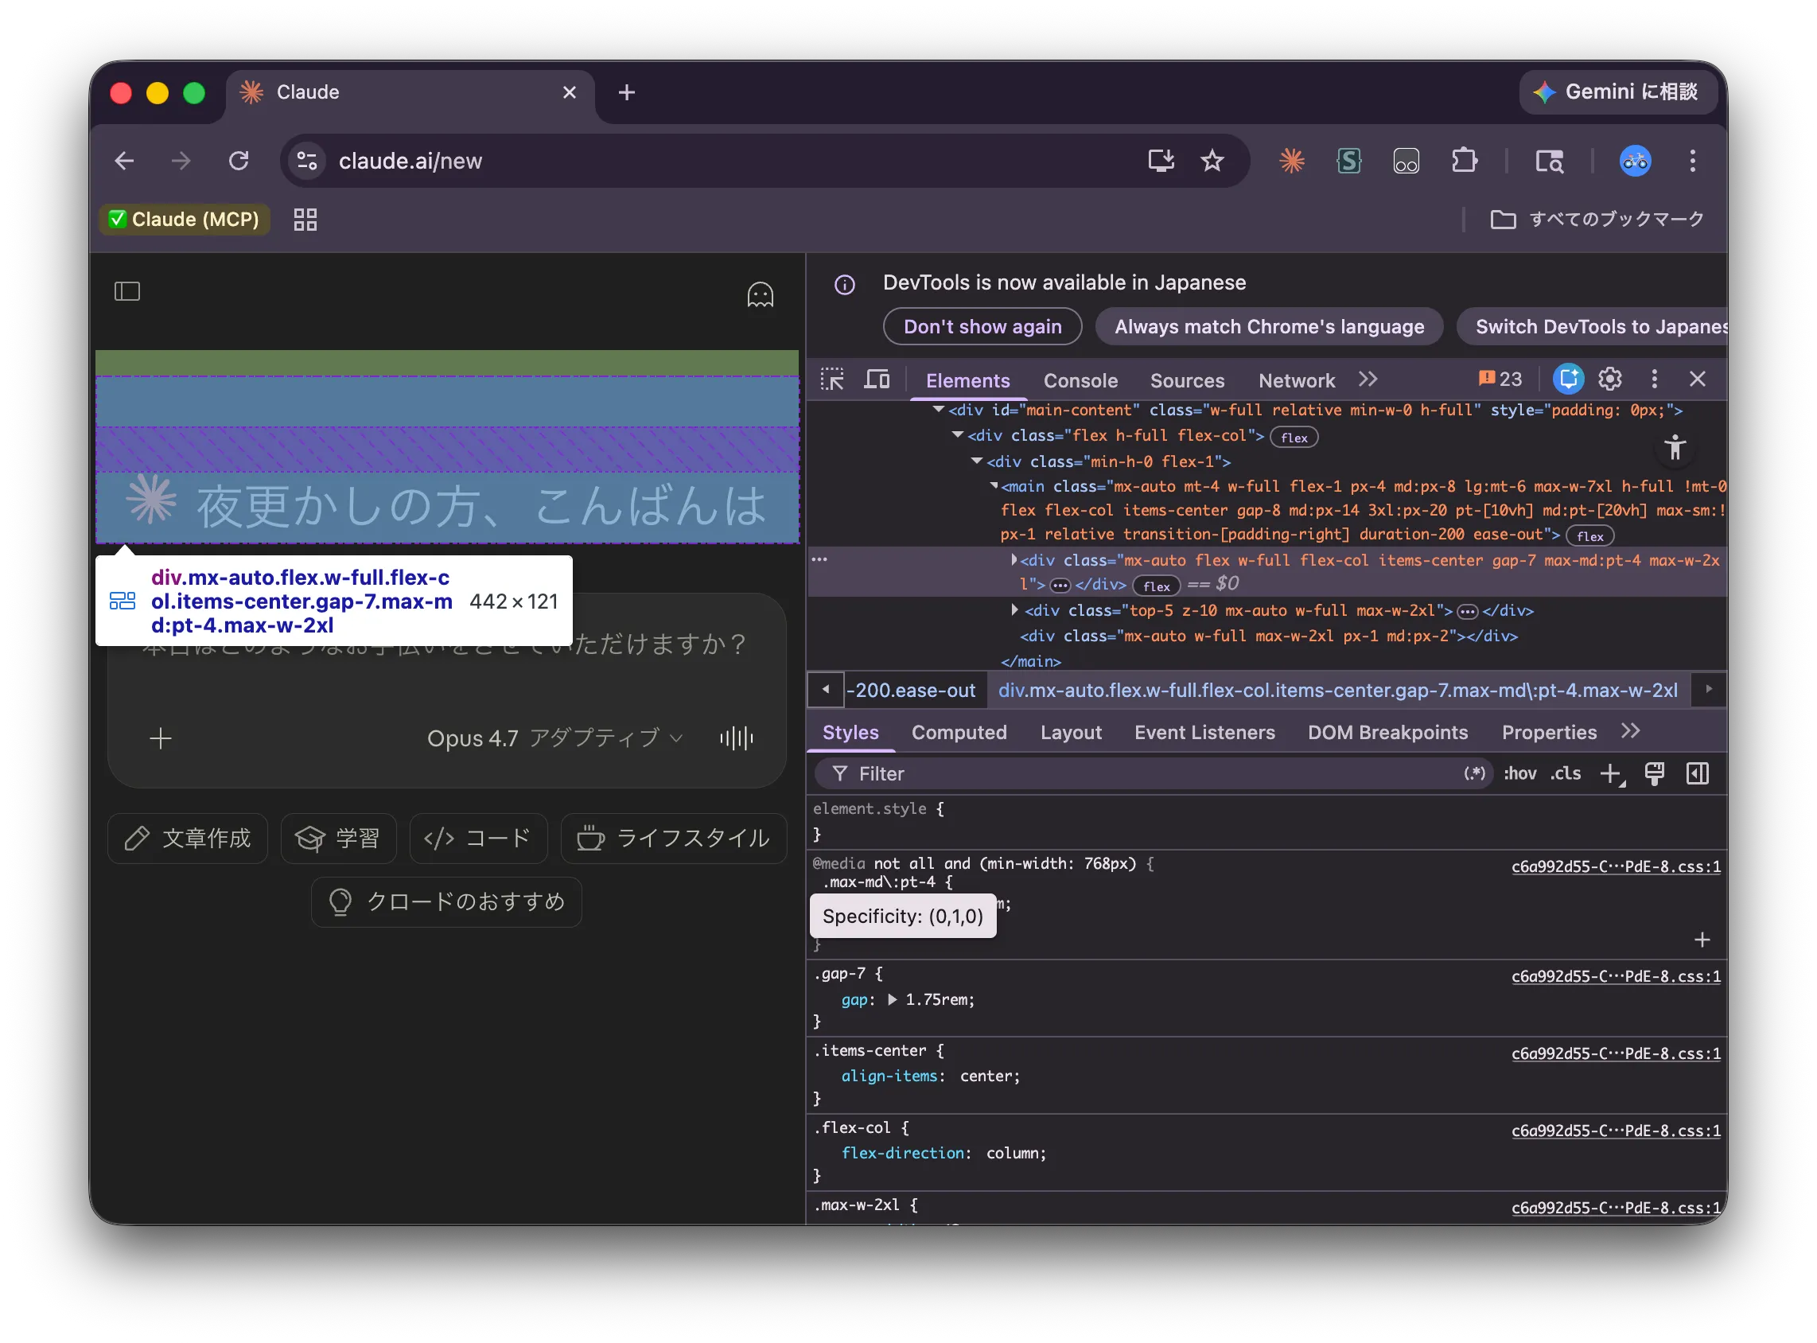
Task: Reload the claude.ai page
Action: point(238,161)
